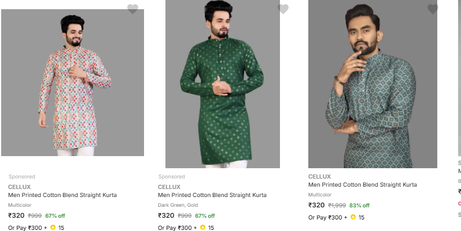Click the ₹320 price of the 83% off kurta

pyautogui.click(x=316, y=205)
